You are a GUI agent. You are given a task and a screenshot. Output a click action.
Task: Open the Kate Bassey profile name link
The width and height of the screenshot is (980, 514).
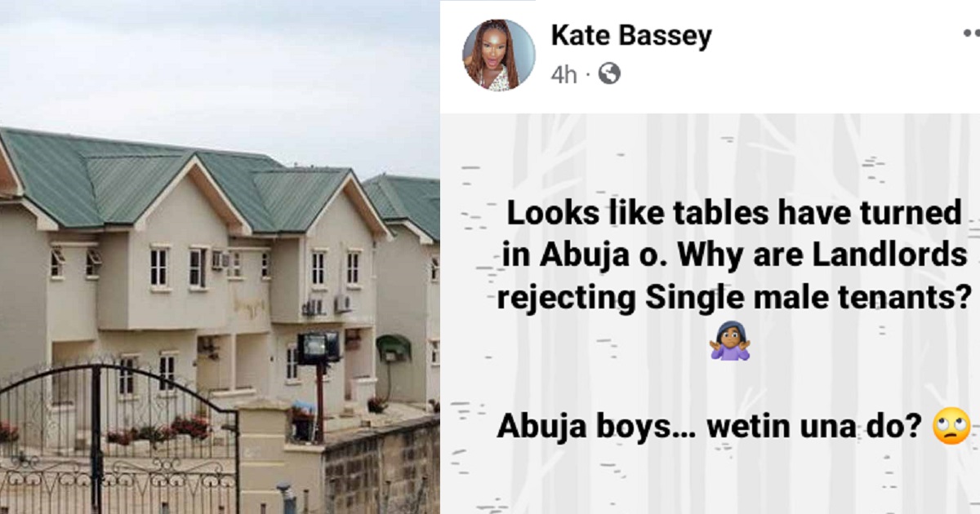pyautogui.click(x=631, y=35)
